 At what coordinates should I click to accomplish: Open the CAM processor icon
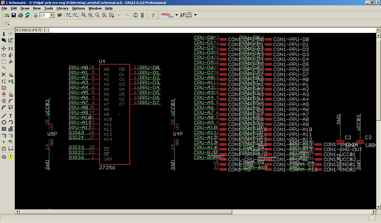27,15
